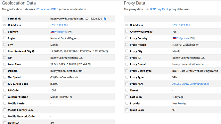Viewport: 221px width, 124px height.
Task: Click the IDD & Area Code value (63) 02
Action: [54, 84]
